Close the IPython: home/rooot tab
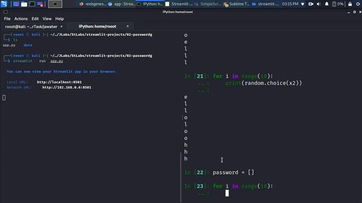 [128, 27]
